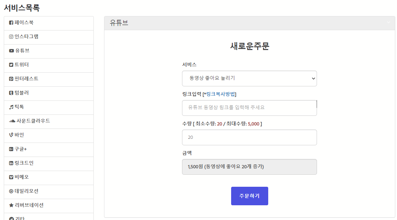Click the Instagram camera icon
The height and width of the screenshot is (220, 397).
tap(11, 37)
